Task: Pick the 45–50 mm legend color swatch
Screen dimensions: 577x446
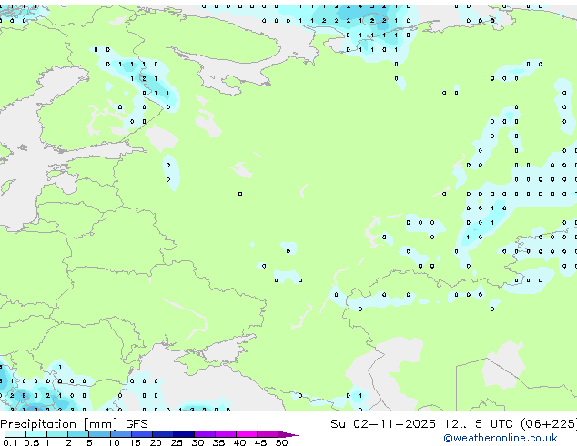Action: [268, 434]
